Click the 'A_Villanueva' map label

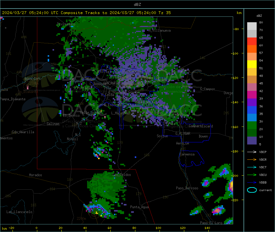point(159,30)
